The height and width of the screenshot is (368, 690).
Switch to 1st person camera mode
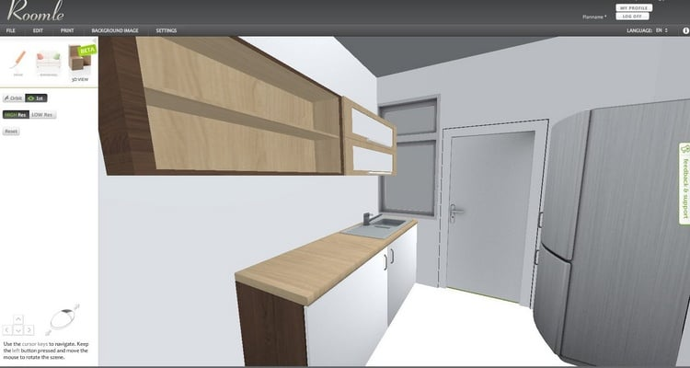[x=36, y=98]
